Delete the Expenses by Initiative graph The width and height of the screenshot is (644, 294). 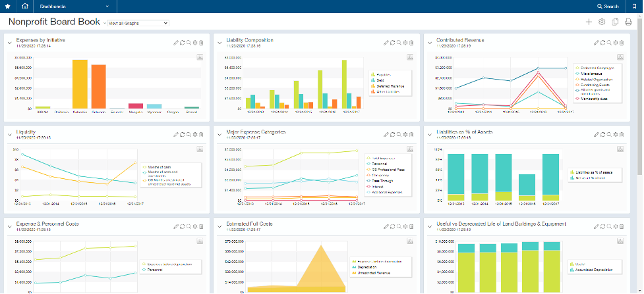[201, 43]
